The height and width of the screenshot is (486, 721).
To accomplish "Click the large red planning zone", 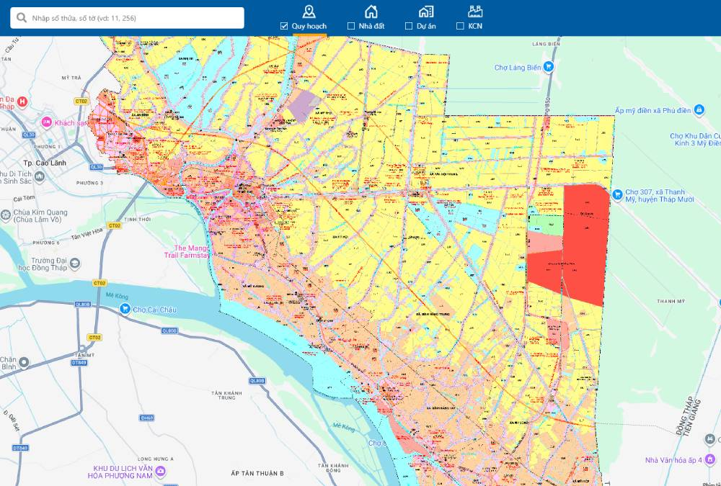I will click(584, 245).
